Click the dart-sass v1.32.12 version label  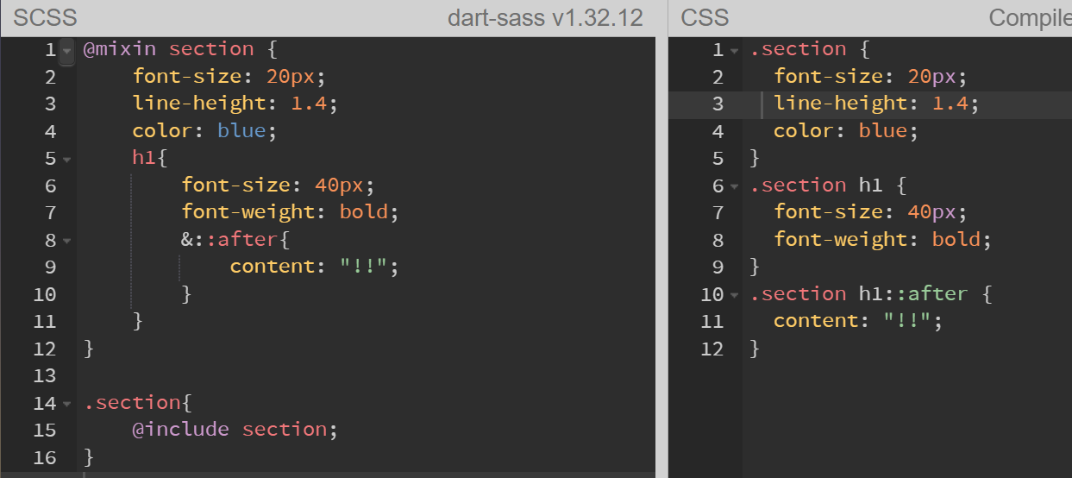pos(545,17)
